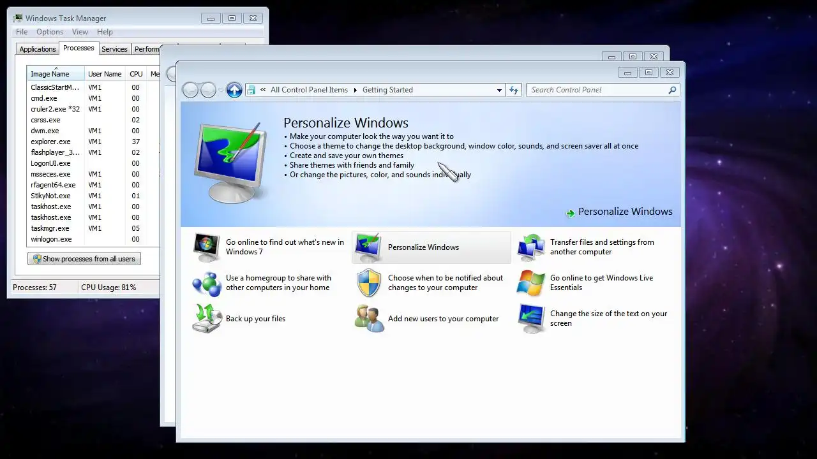Click Change the size of the text link
This screenshot has width=817, height=459.
608,319
